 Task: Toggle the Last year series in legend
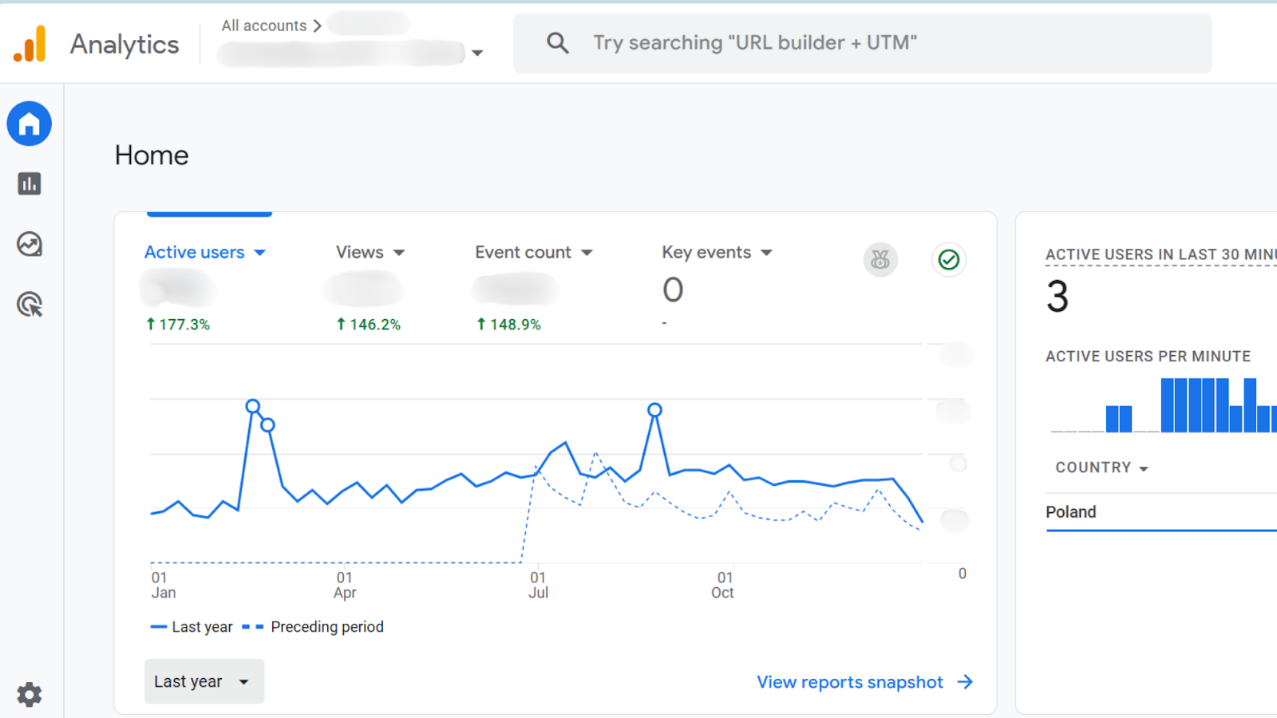(192, 626)
